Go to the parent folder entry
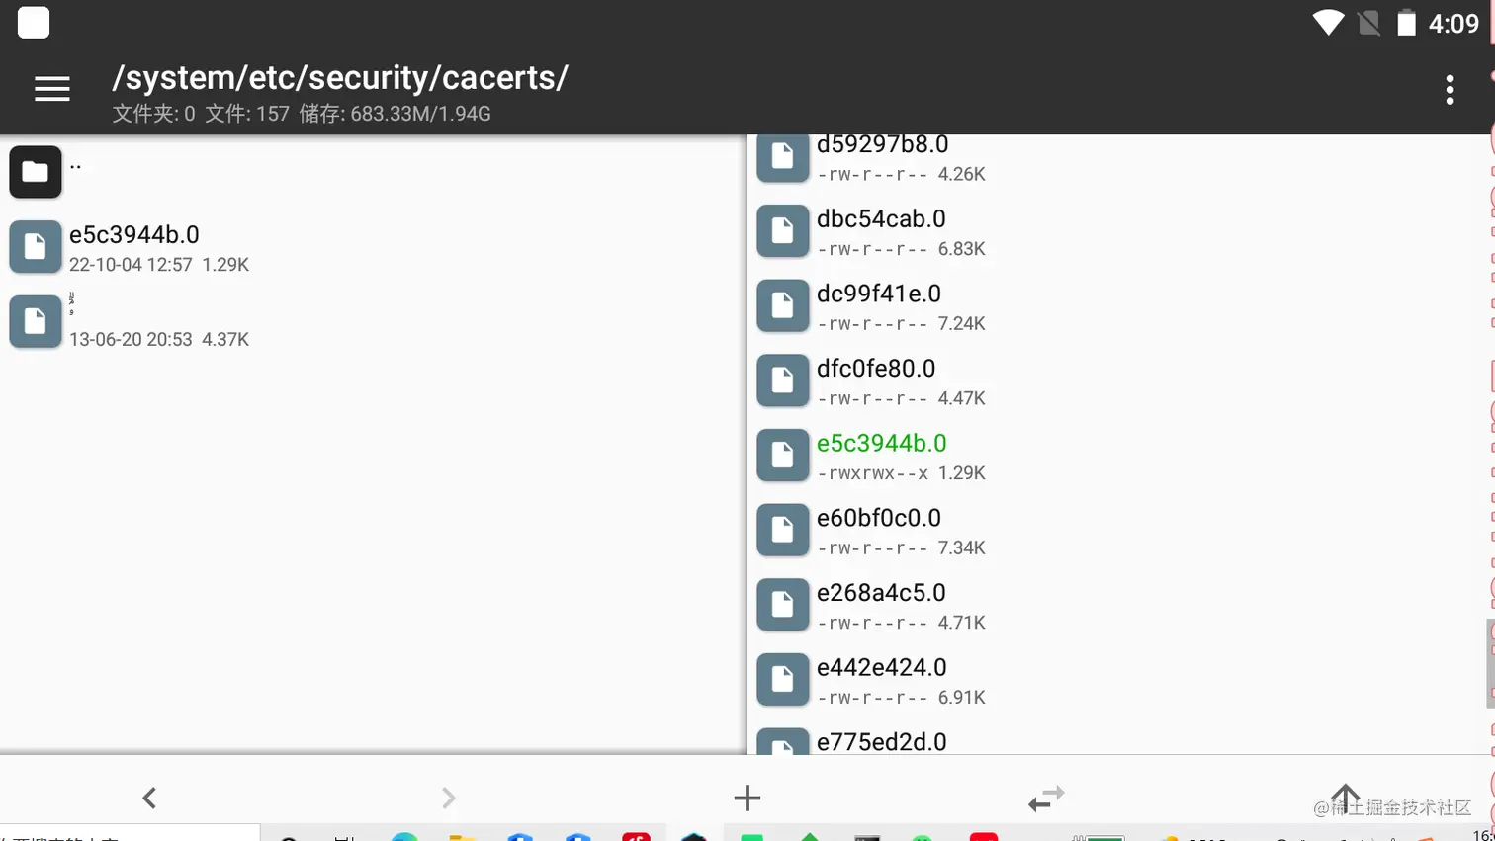Screen dimensions: 1495x841 [36, 172]
